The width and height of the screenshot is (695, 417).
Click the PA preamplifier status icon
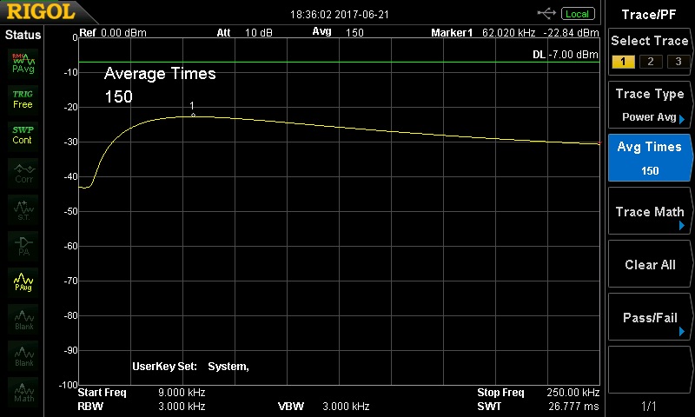(23, 246)
